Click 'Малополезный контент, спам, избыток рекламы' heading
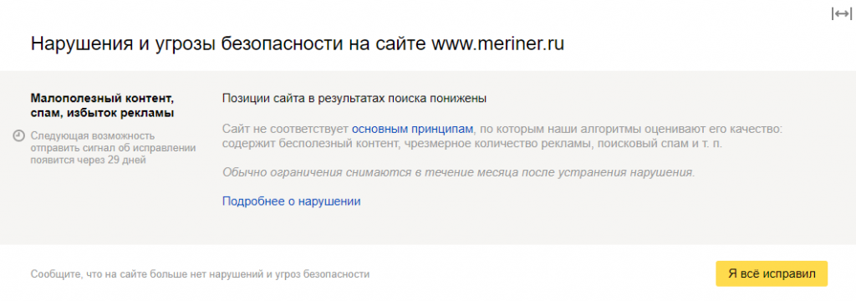Screen dimensions: 856x301 tap(103, 106)
